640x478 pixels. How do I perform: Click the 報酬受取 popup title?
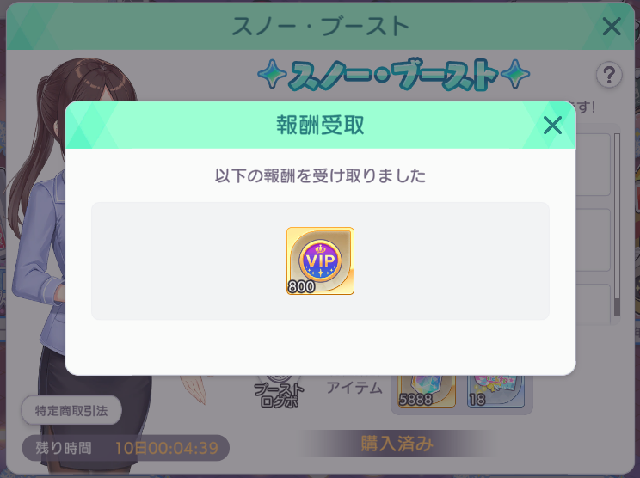[320, 126]
